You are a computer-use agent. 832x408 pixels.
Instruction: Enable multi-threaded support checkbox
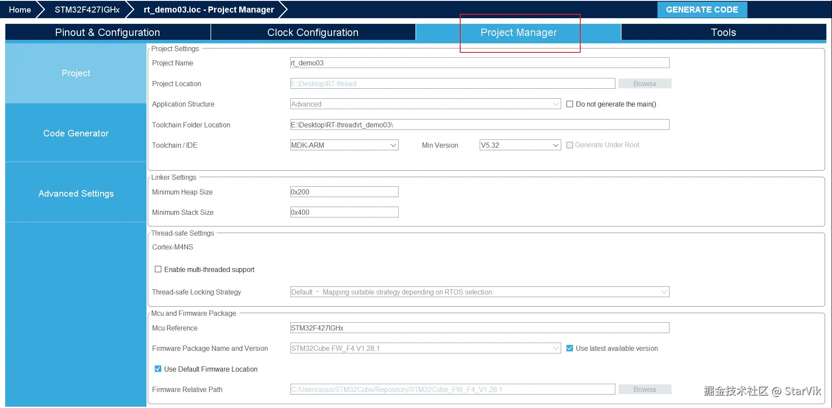click(158, 269)
